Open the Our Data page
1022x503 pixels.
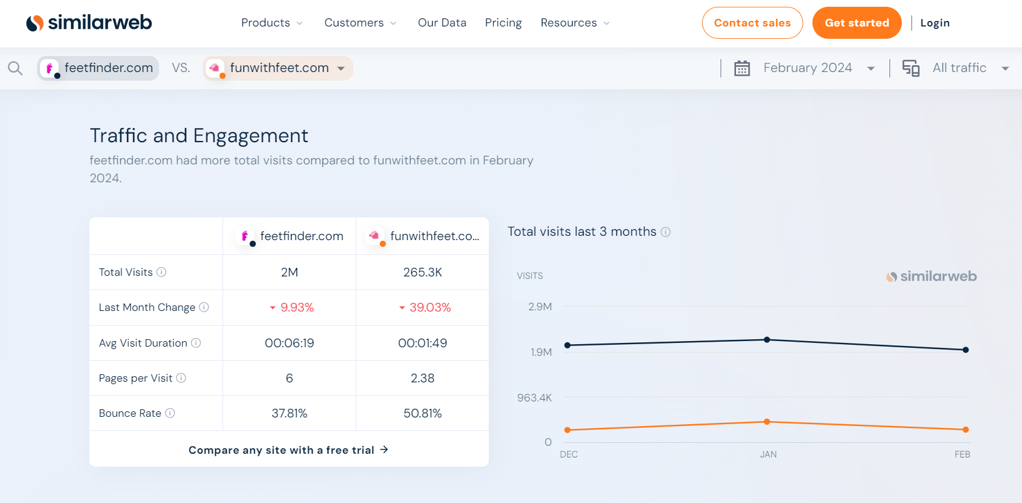pos(442,23)
